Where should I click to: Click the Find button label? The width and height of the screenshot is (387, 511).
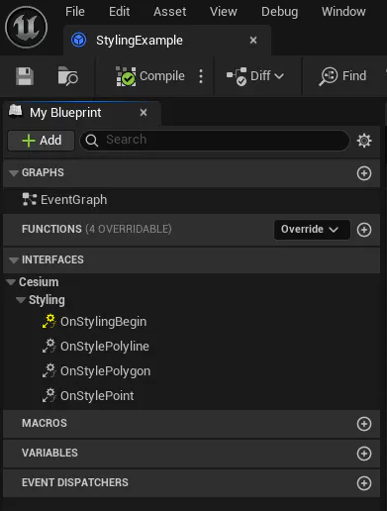click(x=354, y=76)
